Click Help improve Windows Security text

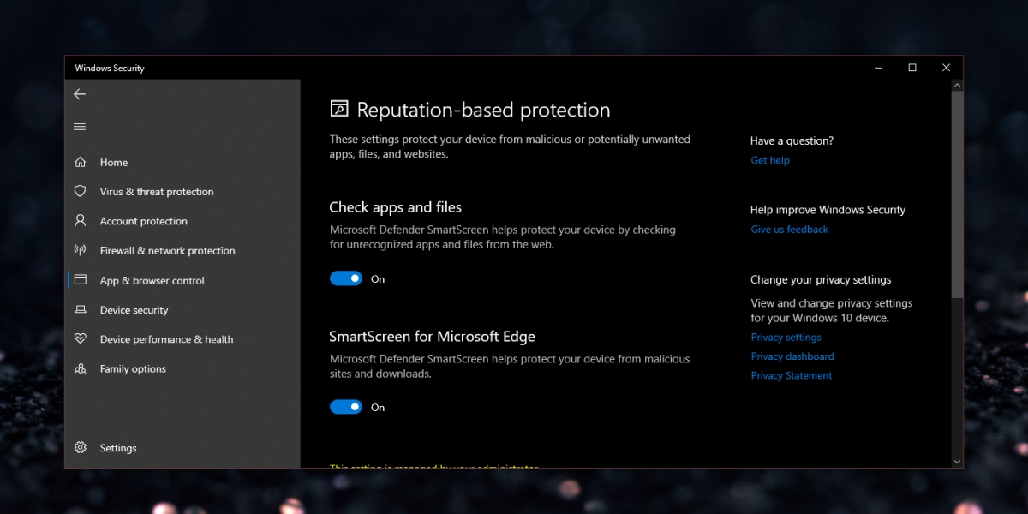click(828, 209)
